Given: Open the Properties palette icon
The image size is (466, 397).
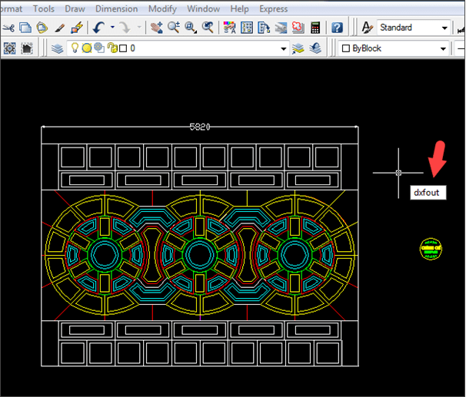Looking at the screenshot, I should [229, 28].
